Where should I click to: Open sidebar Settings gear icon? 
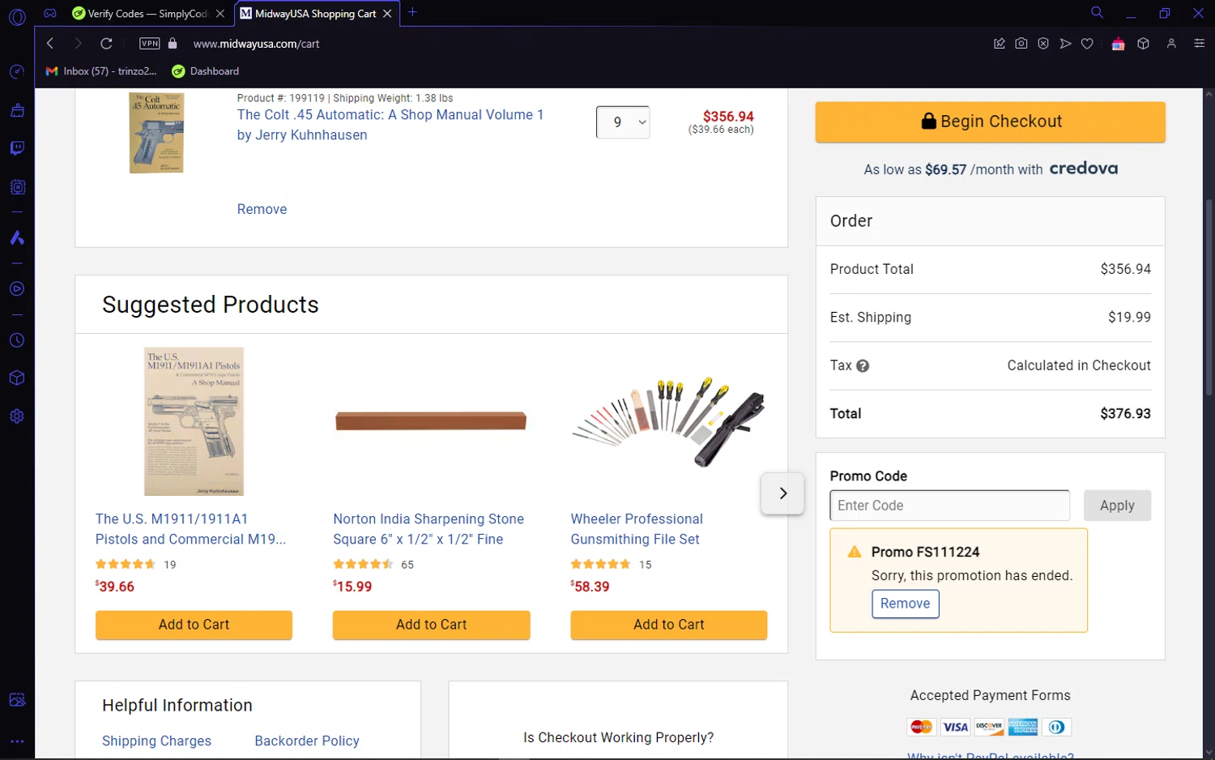pos(17,416)
